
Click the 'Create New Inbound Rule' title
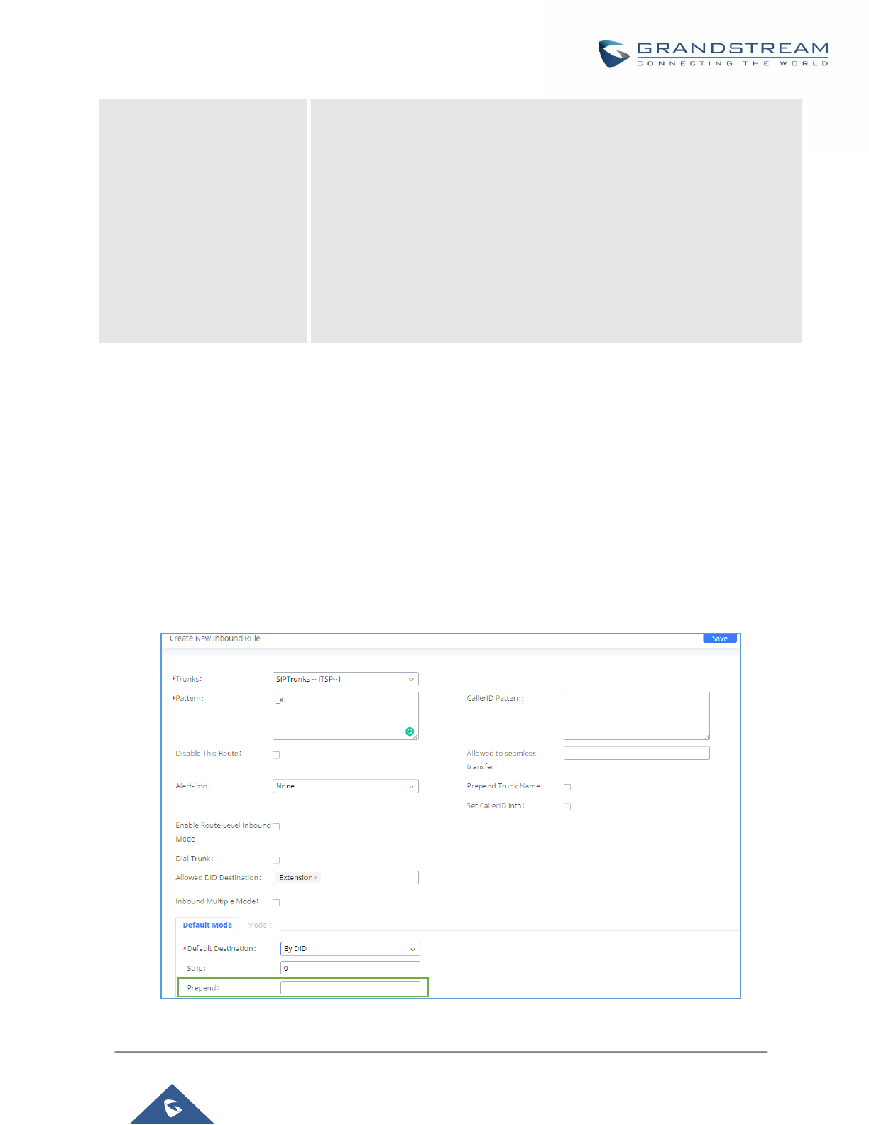[x=214, y=638]
